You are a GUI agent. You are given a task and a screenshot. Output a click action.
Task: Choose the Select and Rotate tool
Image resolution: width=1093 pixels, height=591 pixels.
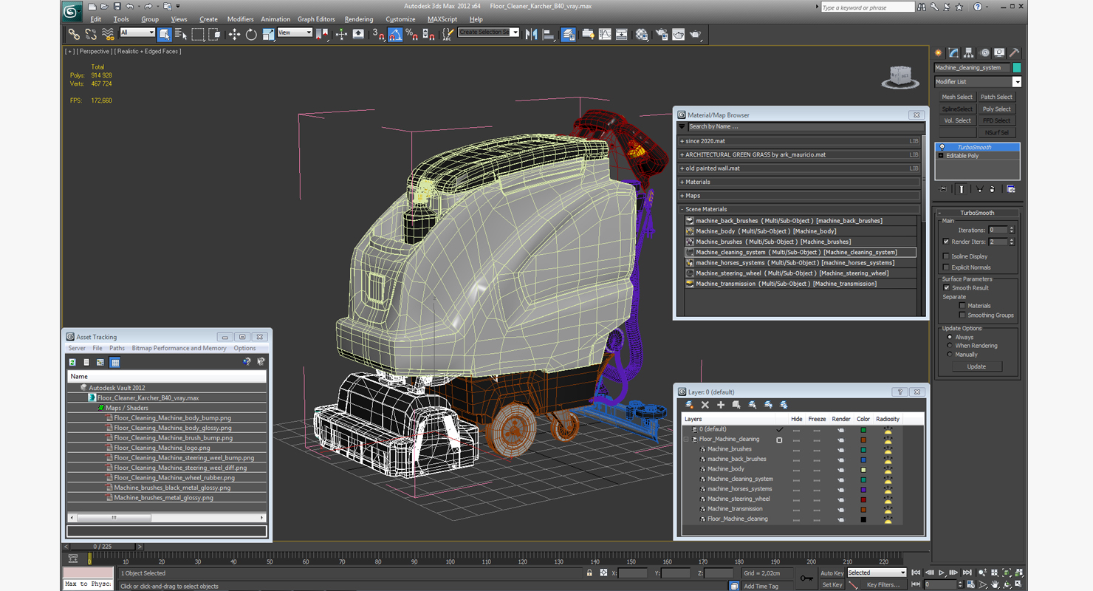pos(251,34)
